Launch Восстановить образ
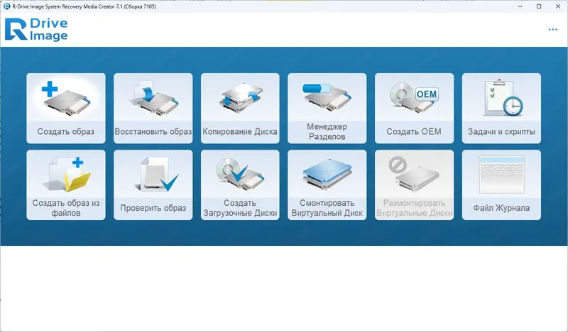The height and width of the screenshot is (332, 568). pos(153,109)
